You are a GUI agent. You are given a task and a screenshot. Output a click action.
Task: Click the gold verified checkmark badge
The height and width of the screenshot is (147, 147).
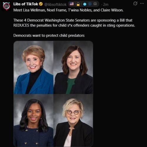(41, 4)
